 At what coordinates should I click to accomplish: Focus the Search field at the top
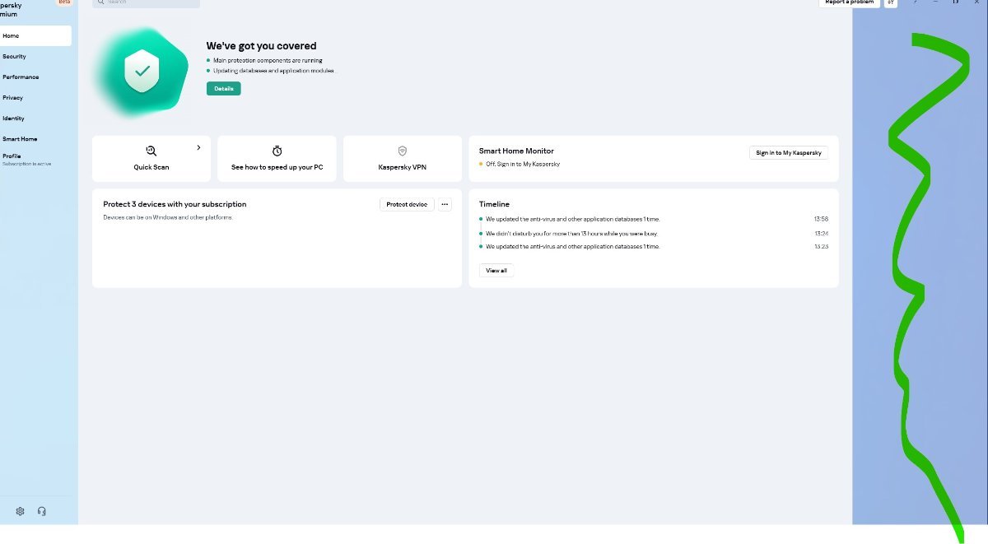point(146,3)
